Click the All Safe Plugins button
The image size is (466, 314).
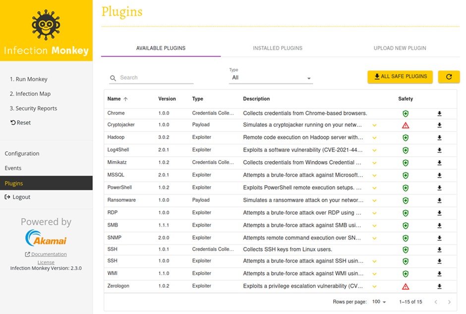point(400,76)
